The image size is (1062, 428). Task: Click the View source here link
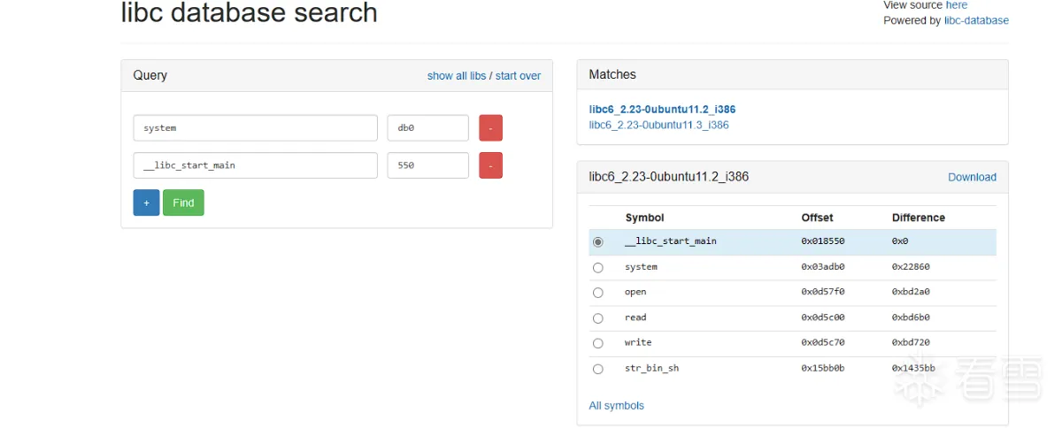(956, 5)
